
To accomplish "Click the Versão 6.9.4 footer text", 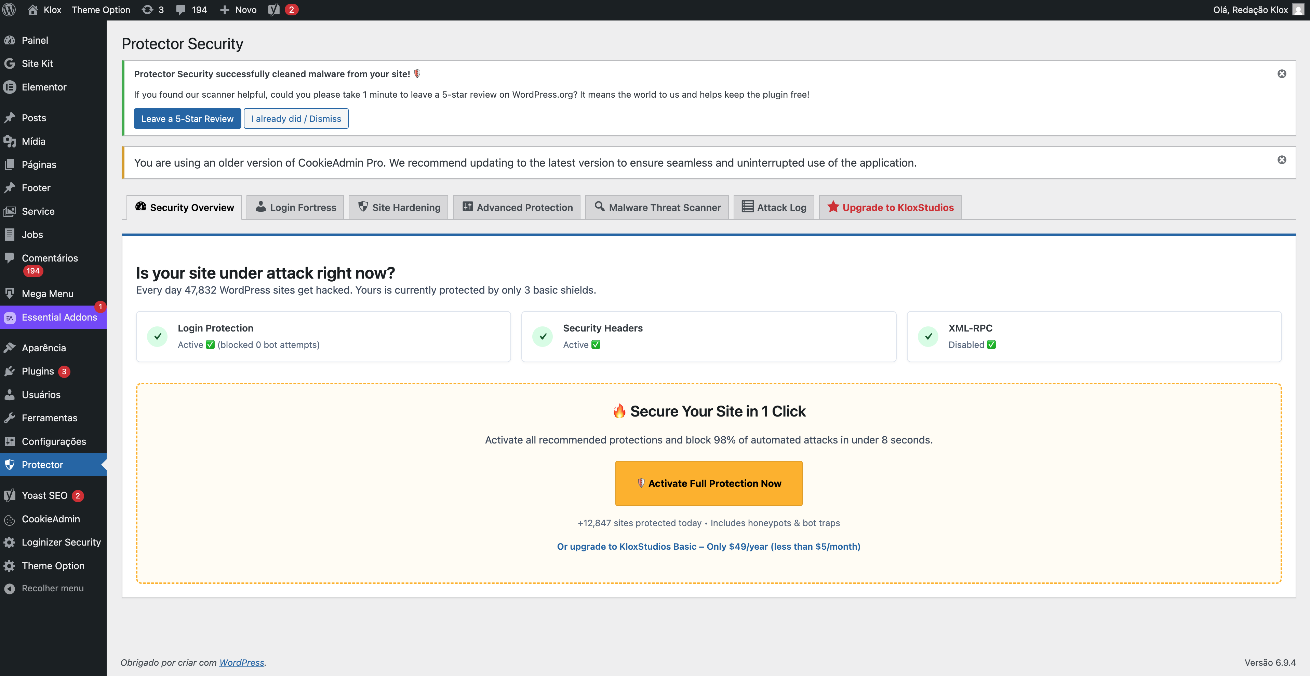I will click(1270, 663).
